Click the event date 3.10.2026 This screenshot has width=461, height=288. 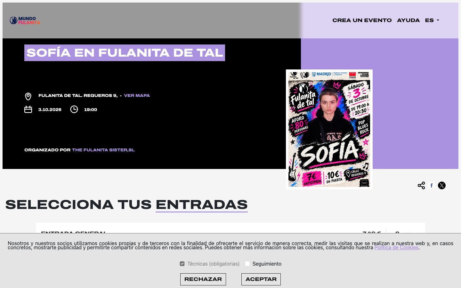tap(50, 109)
